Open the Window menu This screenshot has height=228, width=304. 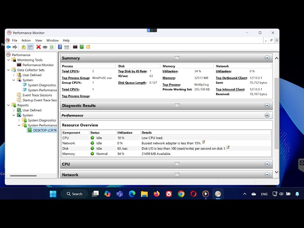pos(52,40)
